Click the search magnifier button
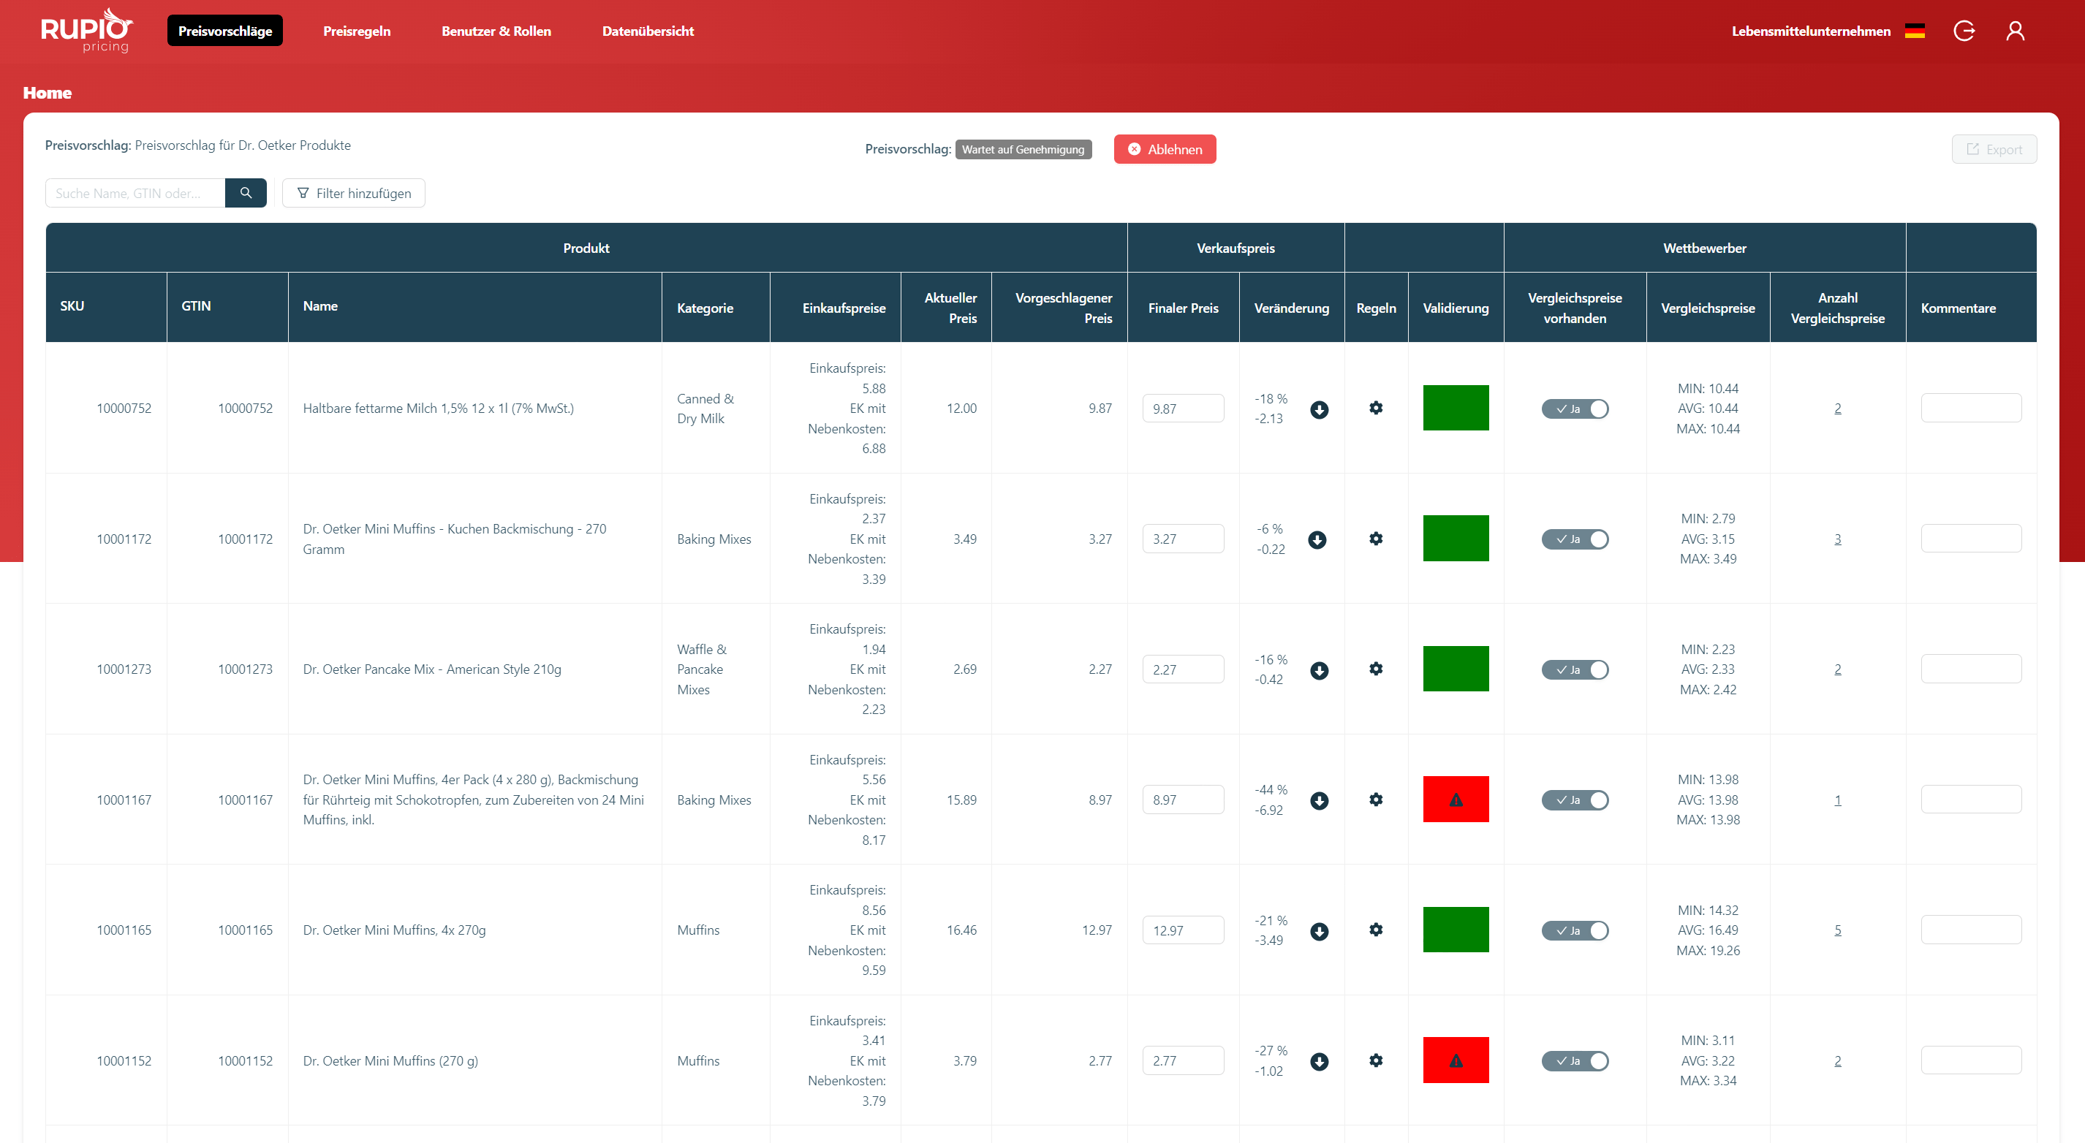This screenshot has width=2085, height=1143. (245, 192)
